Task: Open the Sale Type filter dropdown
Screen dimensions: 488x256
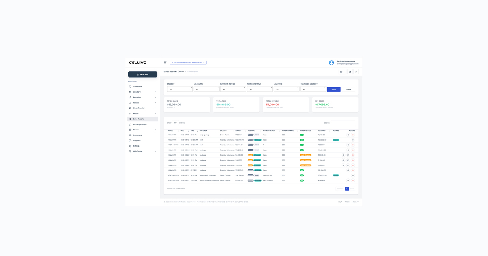Action: pos(286,89)
